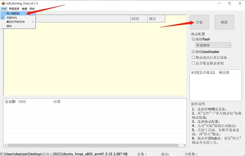
Task: Click the 开始 button
Action: [x=200, y=22]
